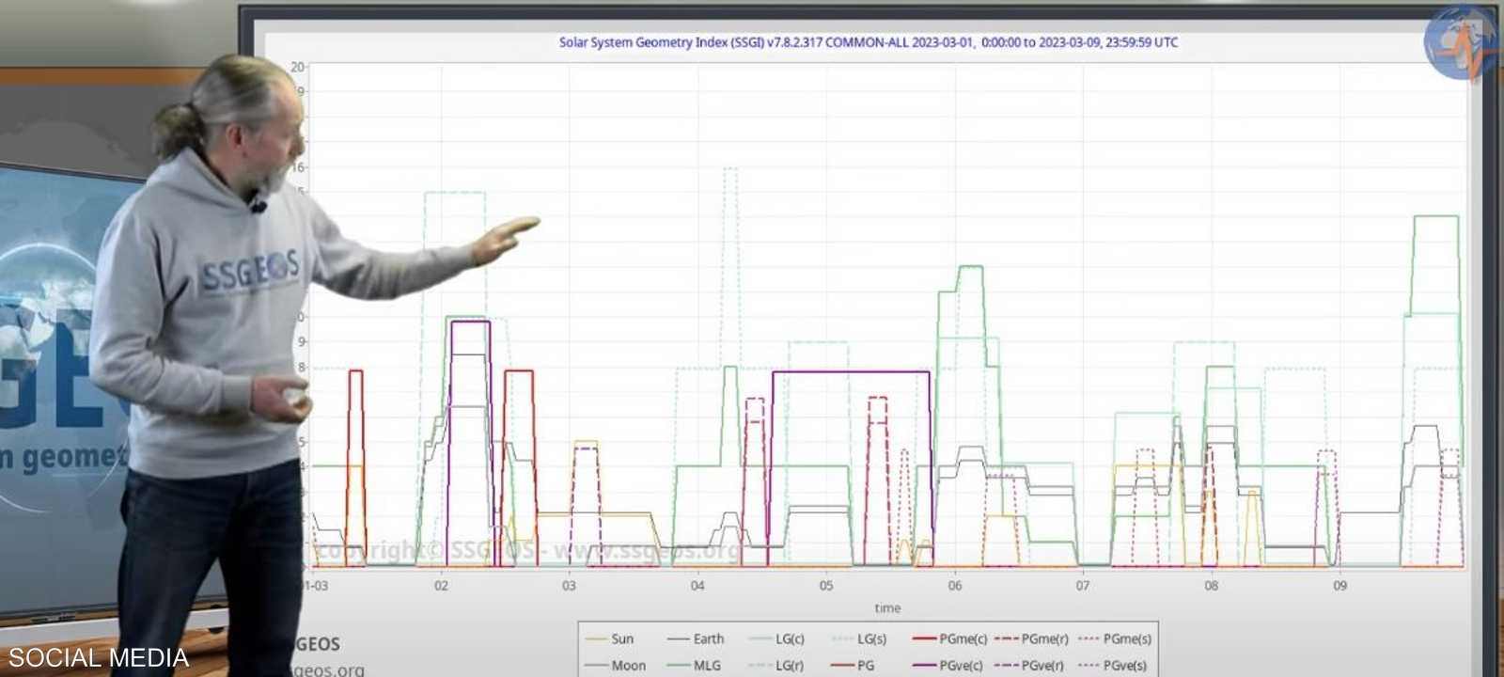This screenshot has width=1504, height=677.
Task: Select the LG(s) legend entry
Action: click(x=859, y=638)
